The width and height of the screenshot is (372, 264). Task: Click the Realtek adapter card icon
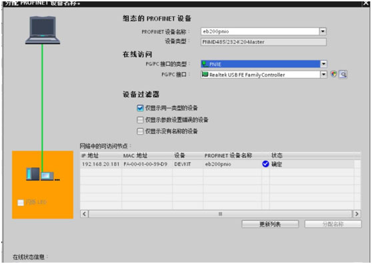(x=205, y=75)
